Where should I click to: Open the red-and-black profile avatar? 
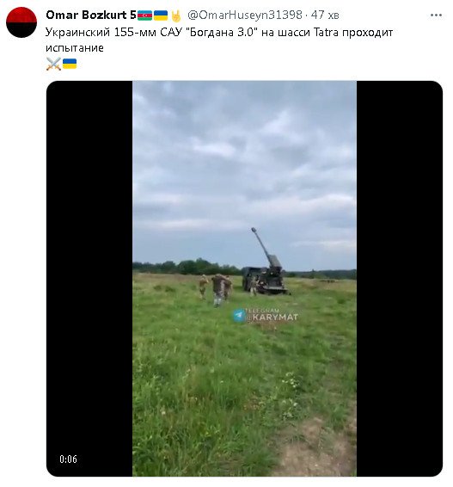(21, 22)
